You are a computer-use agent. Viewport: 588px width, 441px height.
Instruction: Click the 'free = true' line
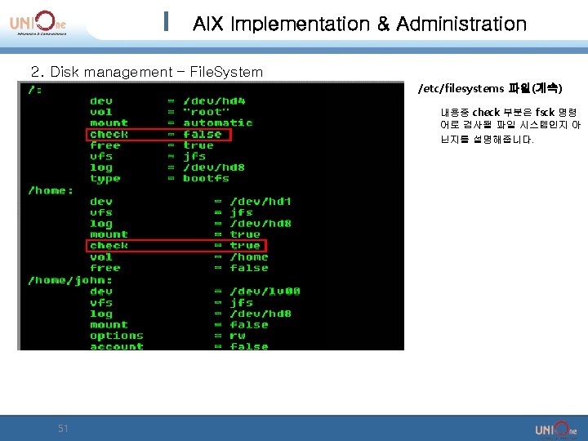coord(152,145)
